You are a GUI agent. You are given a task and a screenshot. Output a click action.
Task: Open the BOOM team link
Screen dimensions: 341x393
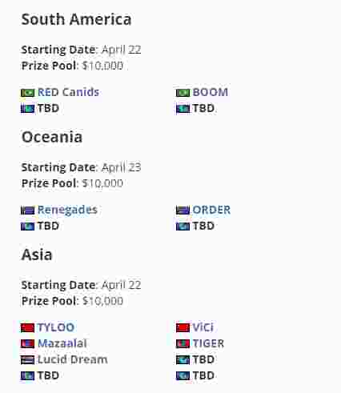pyautogui.click(x=211, y=92)
